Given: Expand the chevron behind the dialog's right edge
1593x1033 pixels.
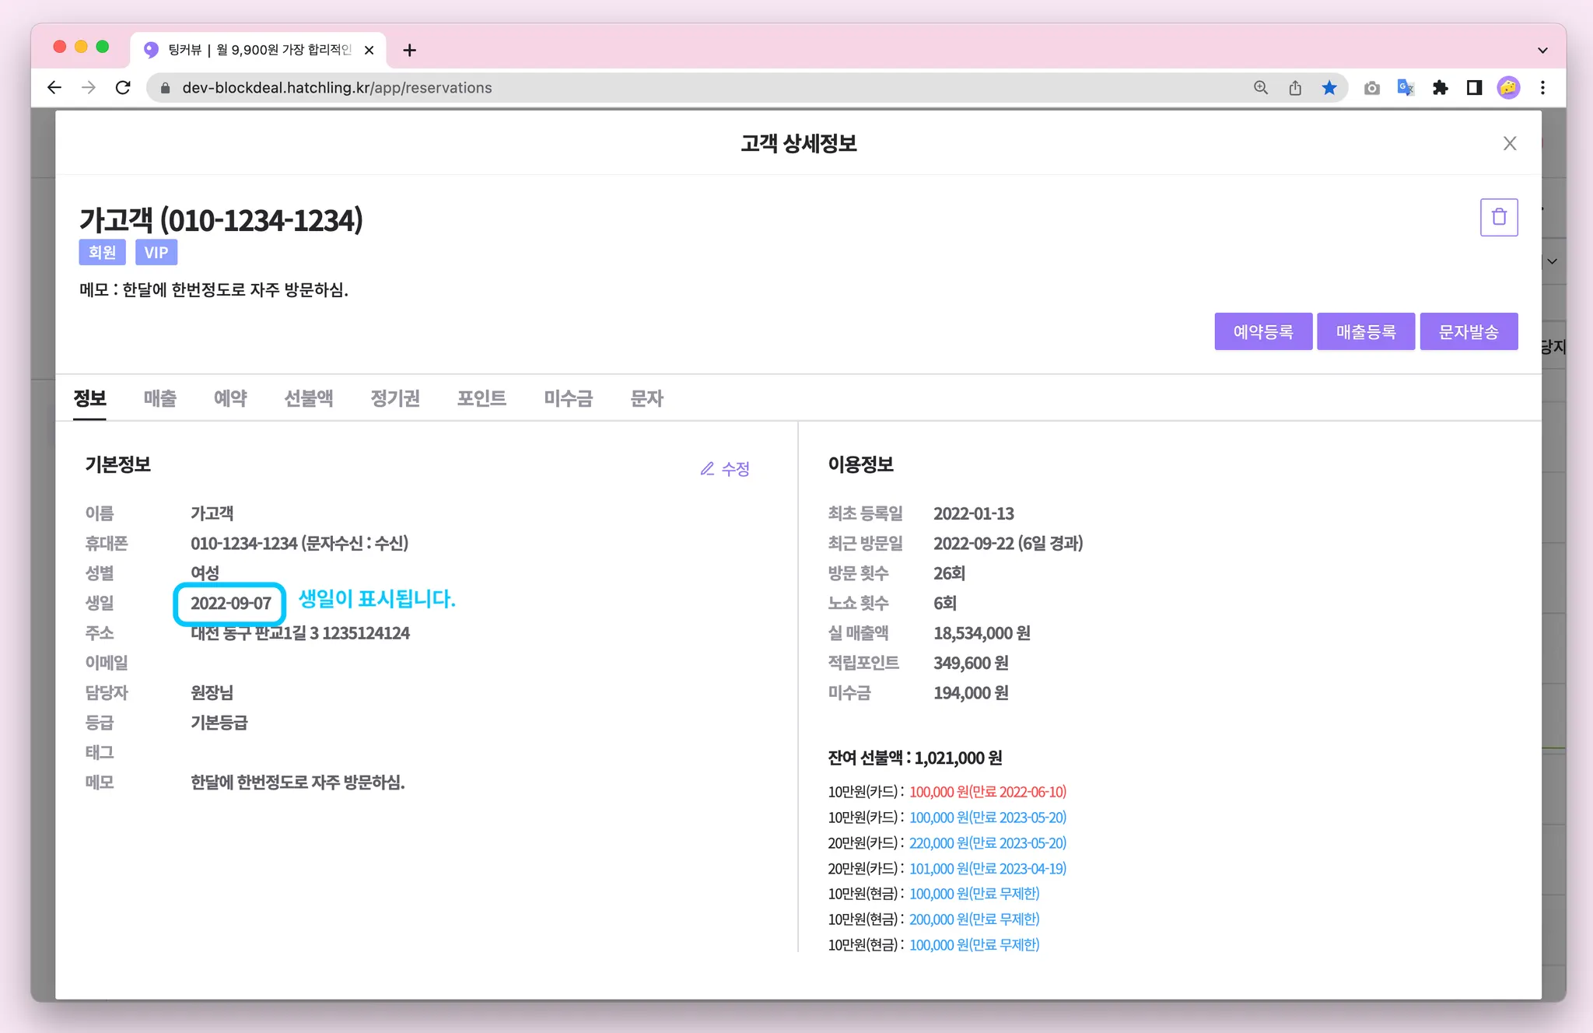Looking at the screenshot, I should pyautogui.click(x=1552, y=261).
